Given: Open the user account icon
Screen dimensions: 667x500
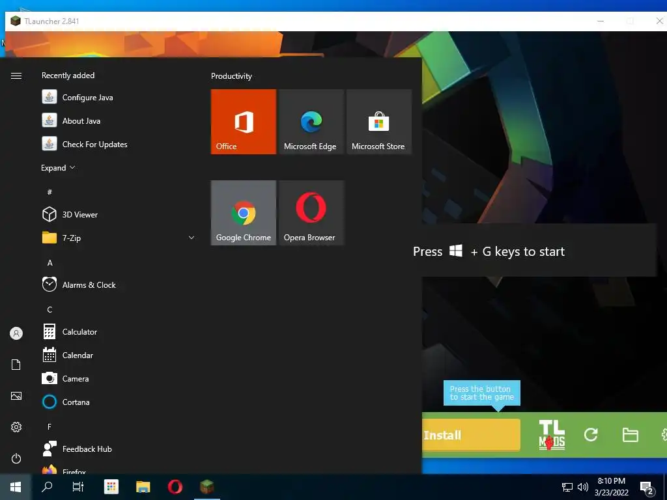Looking at the screenshot, I should tap(16, 333).
